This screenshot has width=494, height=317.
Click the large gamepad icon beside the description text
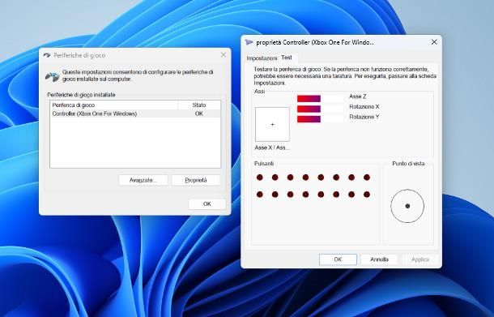[x=53, y=77]
